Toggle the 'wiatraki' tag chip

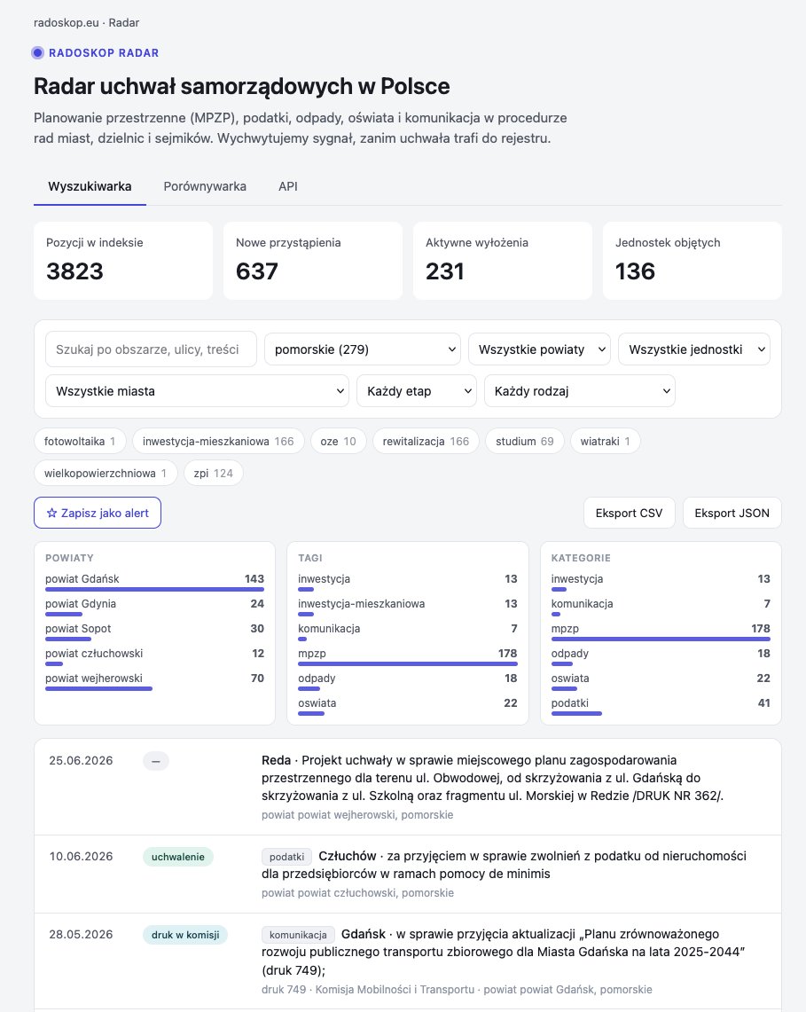tap(606, 442)
